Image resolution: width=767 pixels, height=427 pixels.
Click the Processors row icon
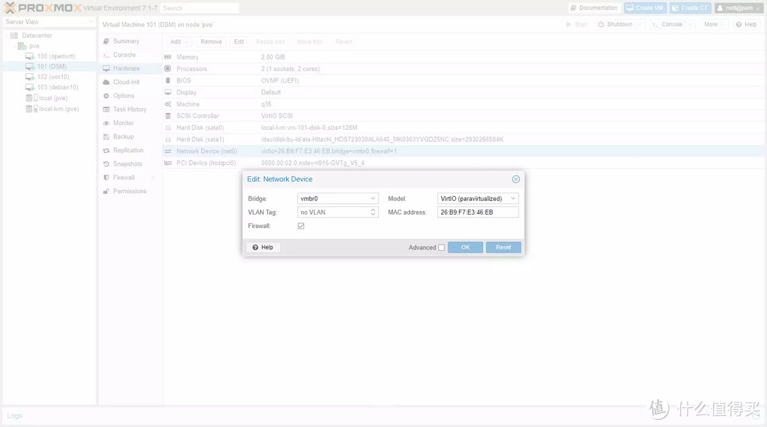click(x=168, y=68)
